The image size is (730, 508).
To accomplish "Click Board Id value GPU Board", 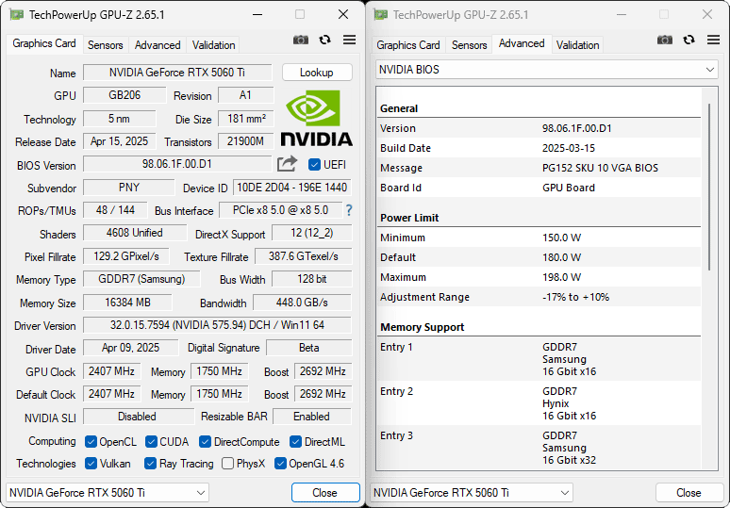I will (569, 188).
